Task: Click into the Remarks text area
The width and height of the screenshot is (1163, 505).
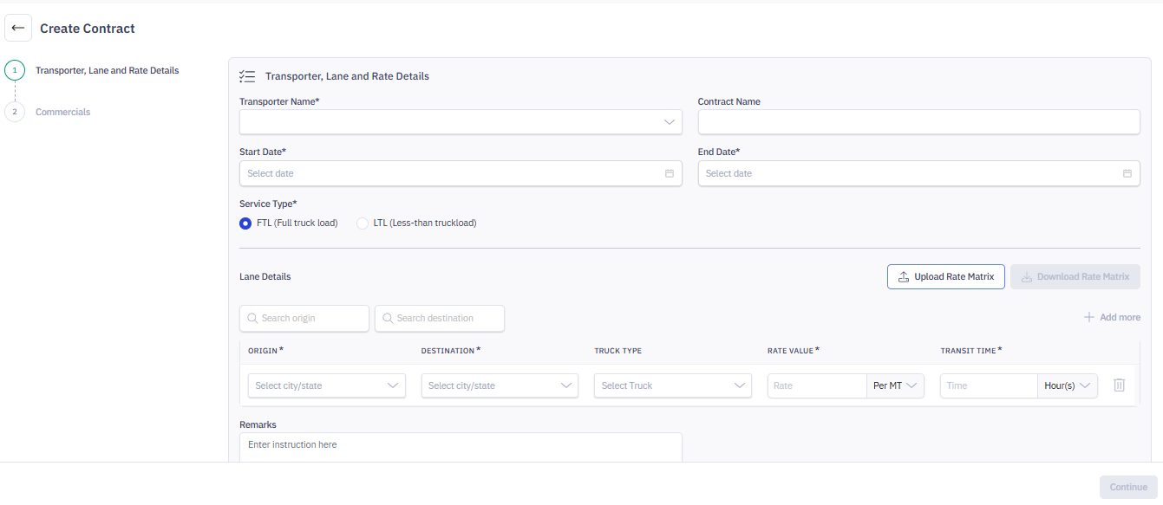Action: point(461,447)
